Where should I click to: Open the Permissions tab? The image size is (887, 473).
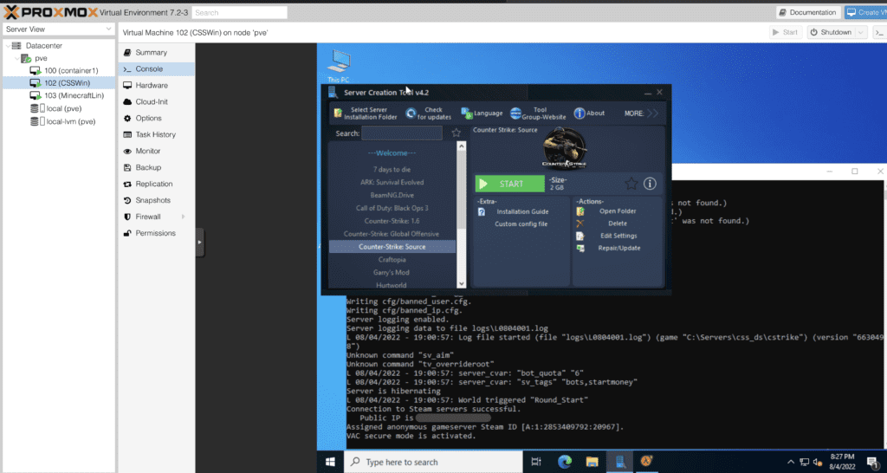point(156,233)
